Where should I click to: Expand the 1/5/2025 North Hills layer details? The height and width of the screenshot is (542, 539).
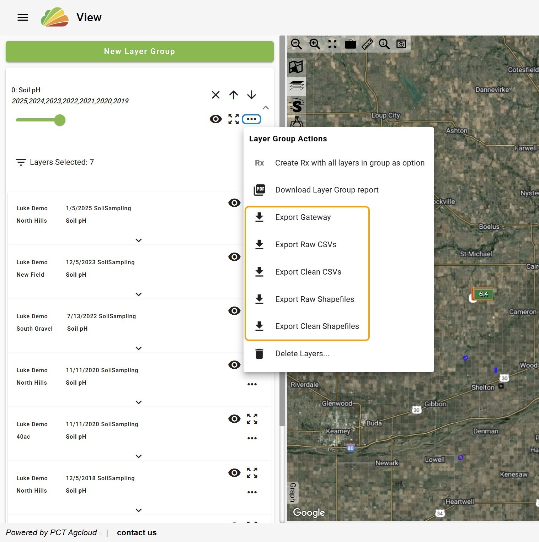pos(139,240)
